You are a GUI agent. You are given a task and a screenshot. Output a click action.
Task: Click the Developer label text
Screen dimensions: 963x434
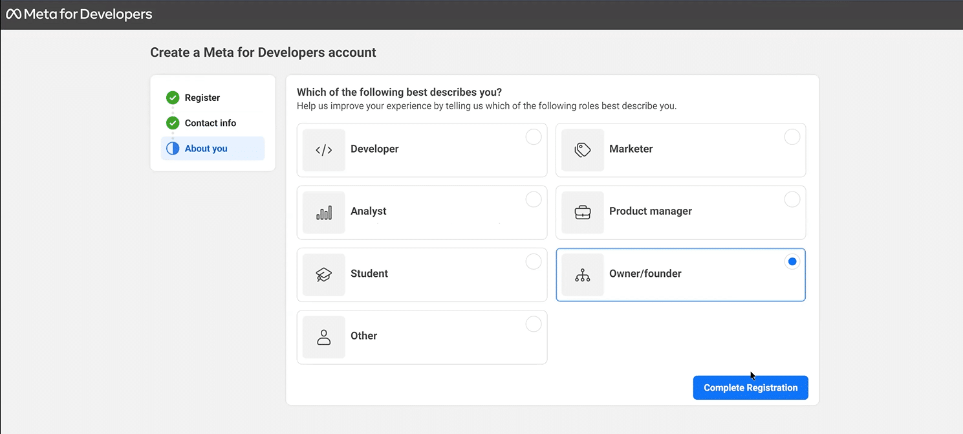tap(374, 149)
